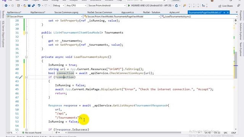The width and height of the screenshot is (244, 137).
Task: Toggle pin on TournamentsPageViewModel.cs tab
Action: click(225, 13)
